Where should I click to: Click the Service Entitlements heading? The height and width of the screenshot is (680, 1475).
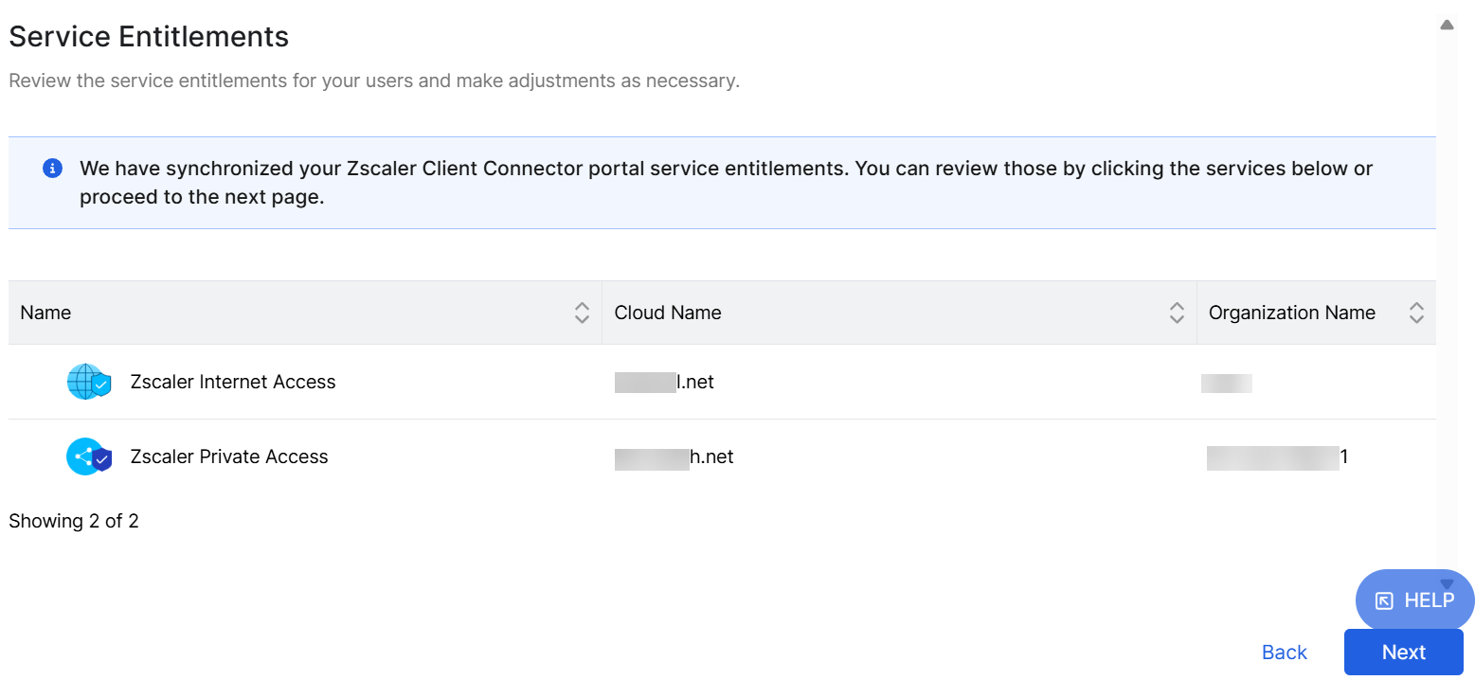149,37
